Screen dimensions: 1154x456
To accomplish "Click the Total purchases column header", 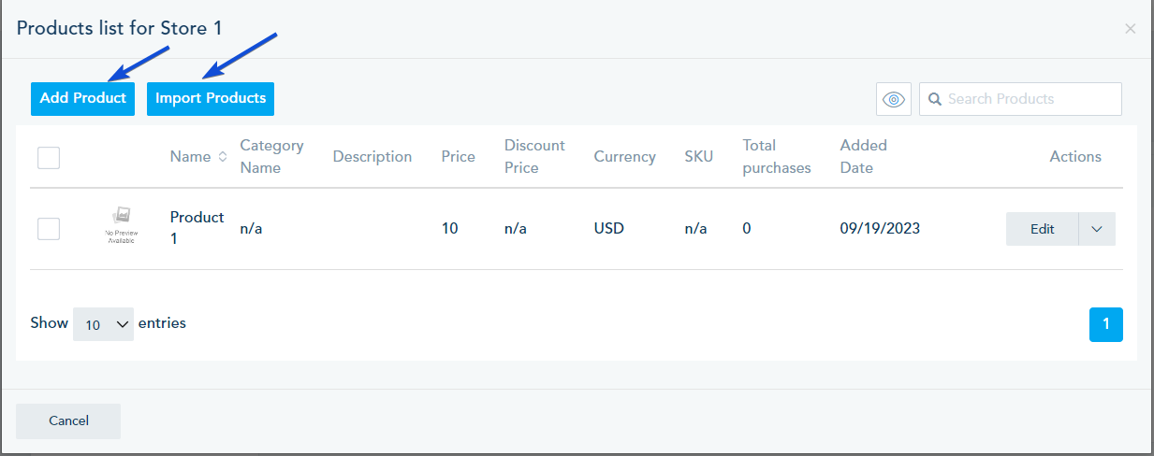I will coord(776,157).
